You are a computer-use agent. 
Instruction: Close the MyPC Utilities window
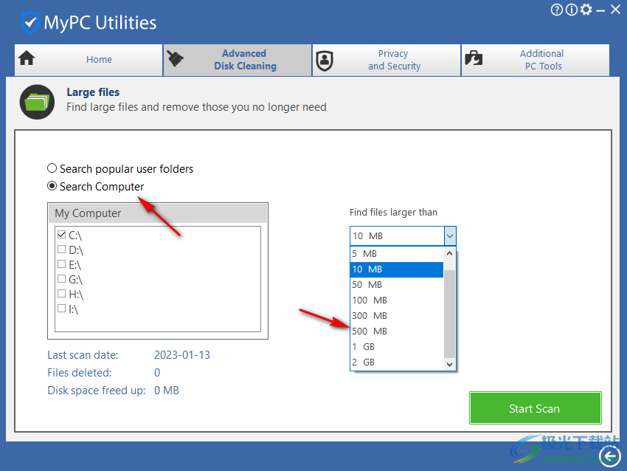615,9
